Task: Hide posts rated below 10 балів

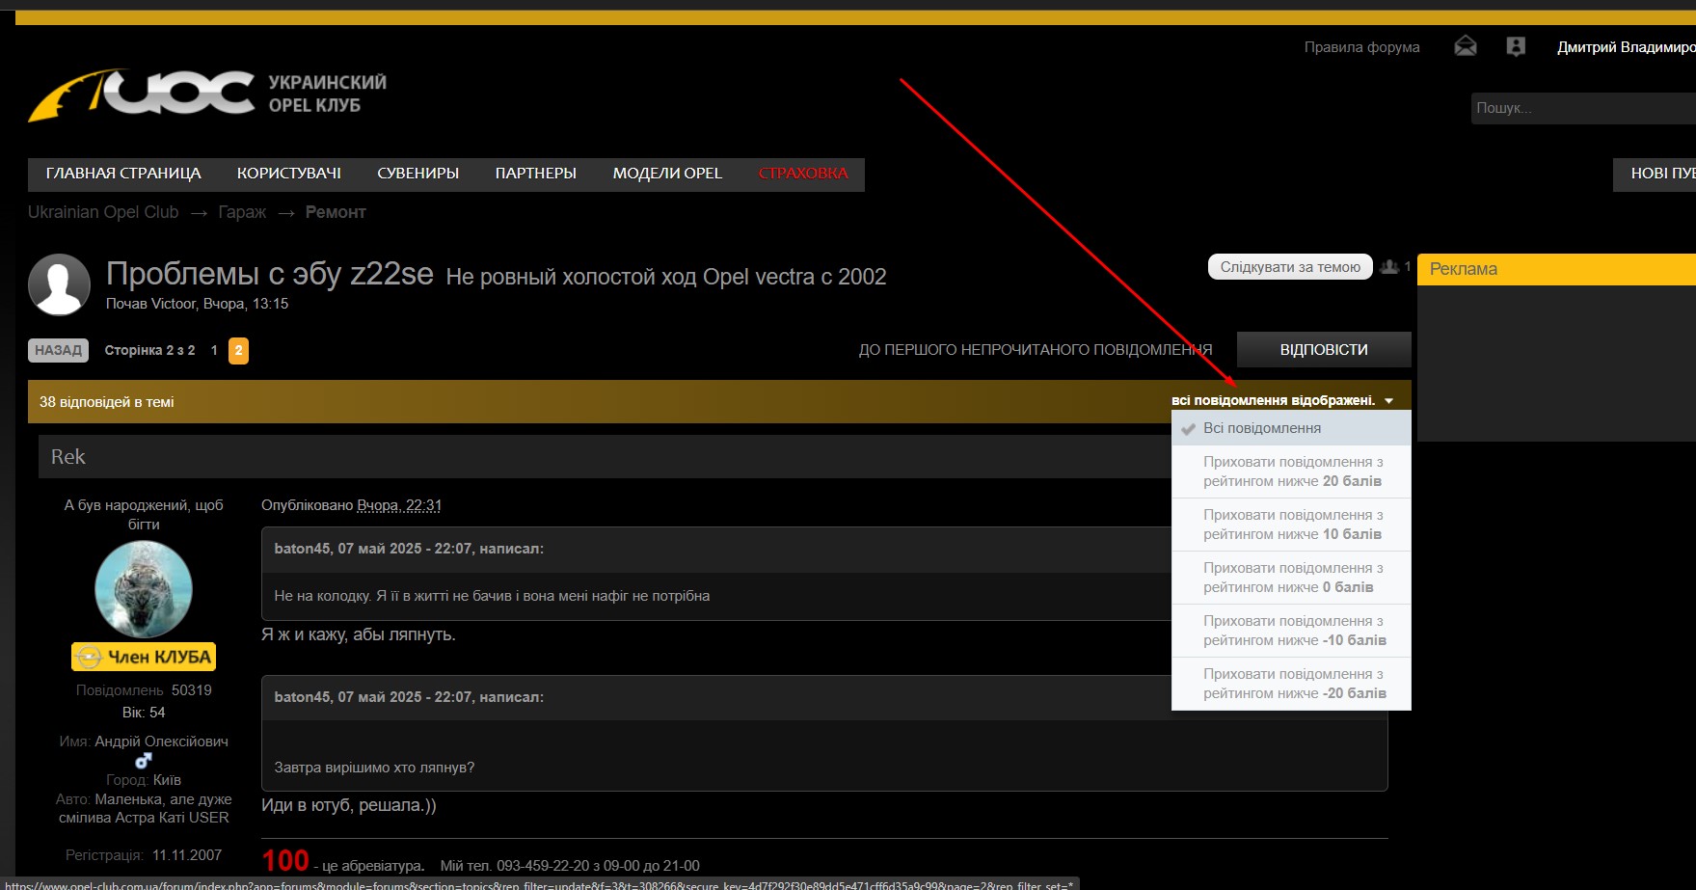Action: click(x=1291, y=525)
